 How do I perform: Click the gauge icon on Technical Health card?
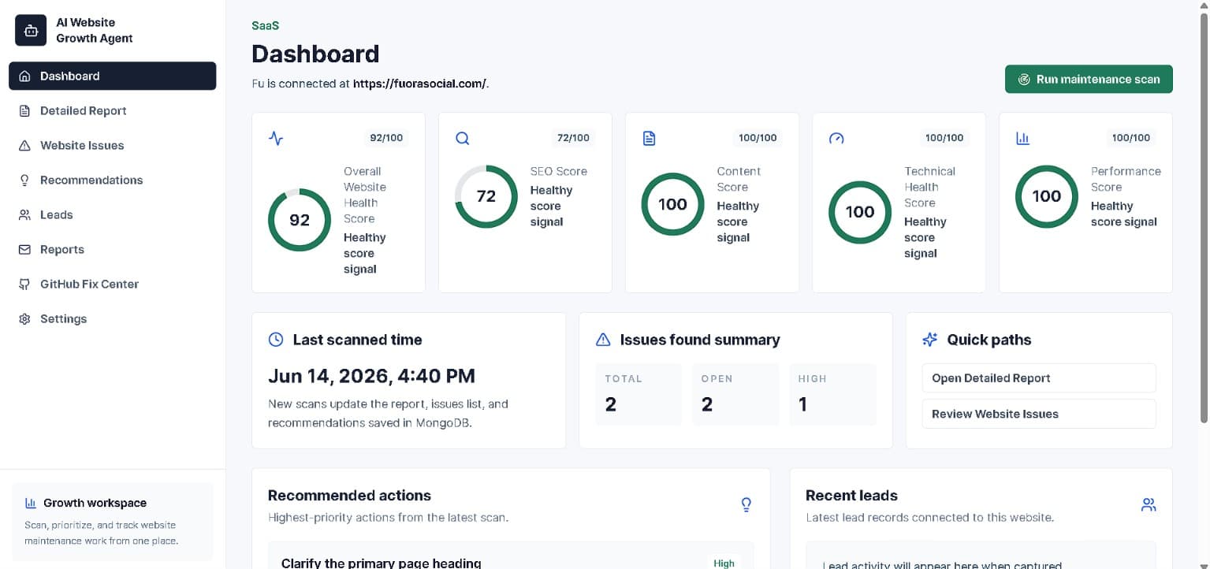coord(836,139)
